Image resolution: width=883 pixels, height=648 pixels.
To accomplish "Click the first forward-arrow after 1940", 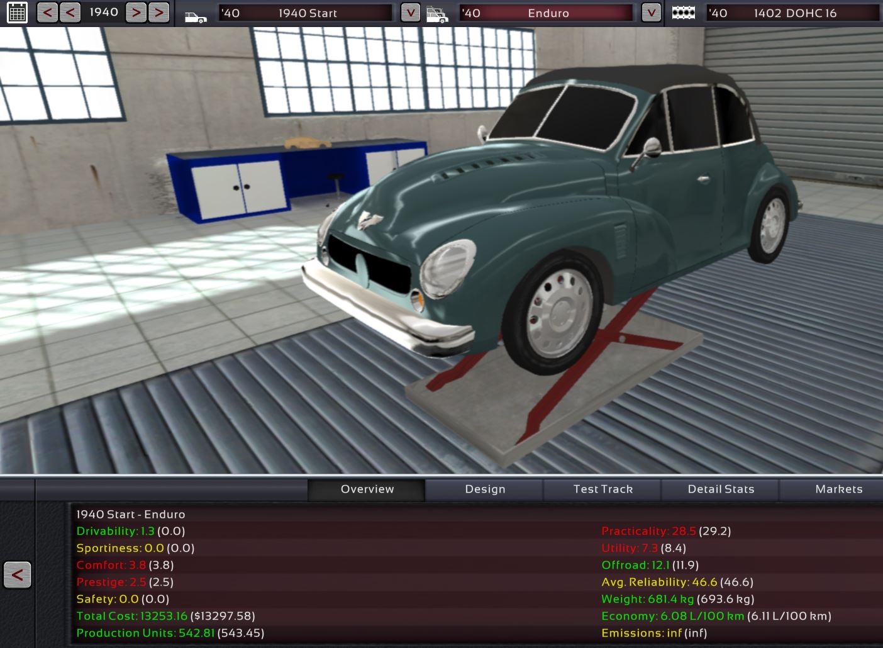I will click(136, 13).
